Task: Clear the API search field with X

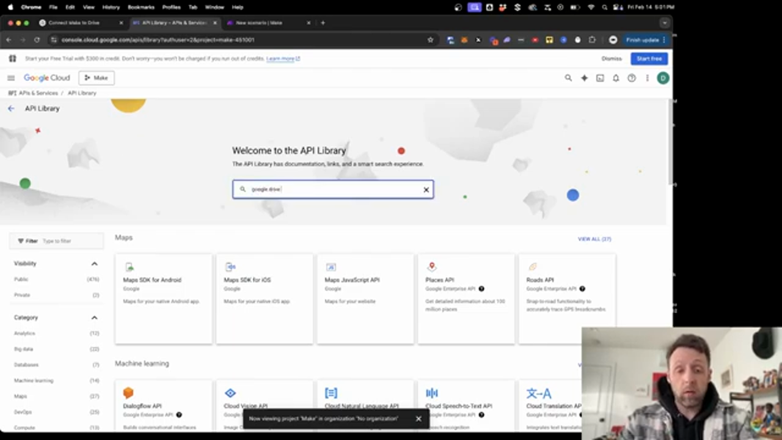Action: (x=426, y=189)
